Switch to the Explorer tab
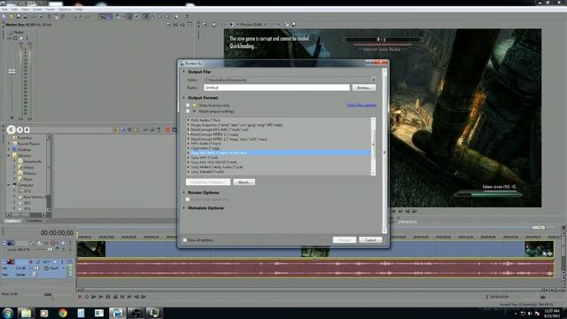 click(12, 221)
